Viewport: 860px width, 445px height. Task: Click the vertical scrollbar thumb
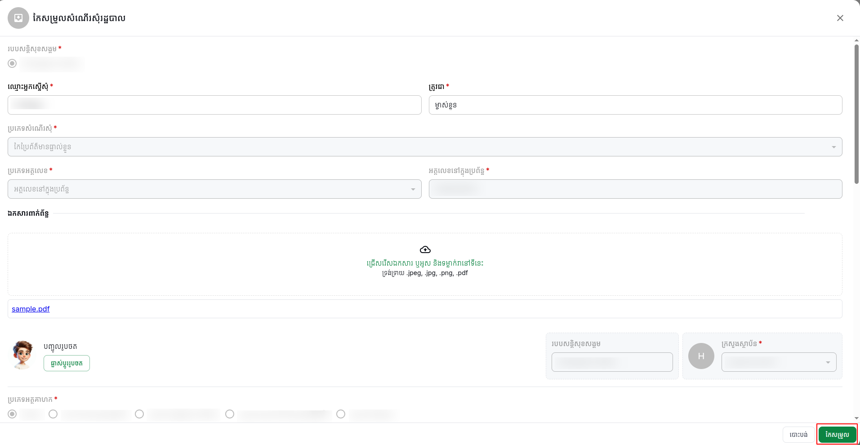click(x=857, y=114)
